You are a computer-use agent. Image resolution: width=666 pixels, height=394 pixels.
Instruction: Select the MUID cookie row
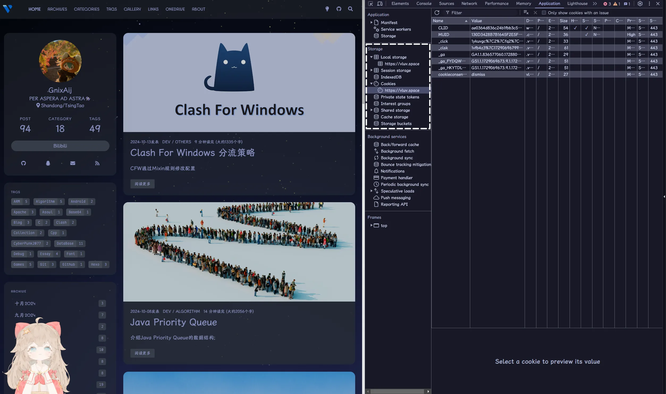(x=547, y=35)
